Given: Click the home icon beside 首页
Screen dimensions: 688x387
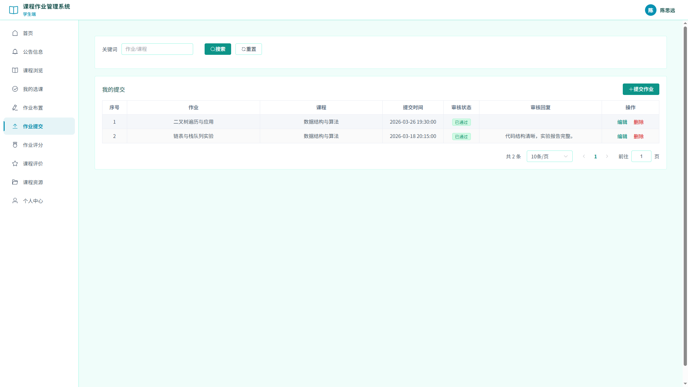Looking at the screenshot, I should point(15,33).
